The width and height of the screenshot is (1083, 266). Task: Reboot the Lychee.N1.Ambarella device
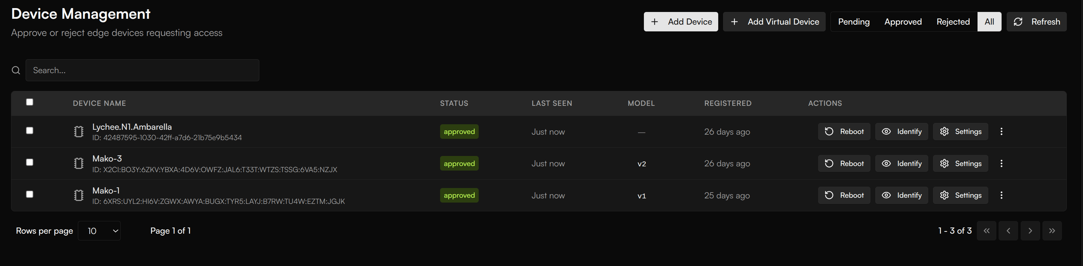844,131
